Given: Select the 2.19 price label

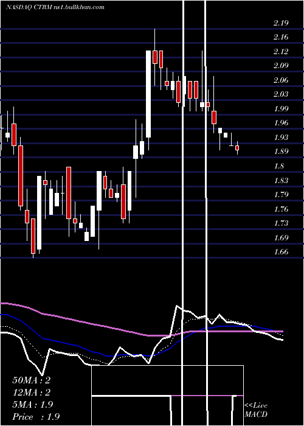Looking at the screenshot, I should click(281, 23).
